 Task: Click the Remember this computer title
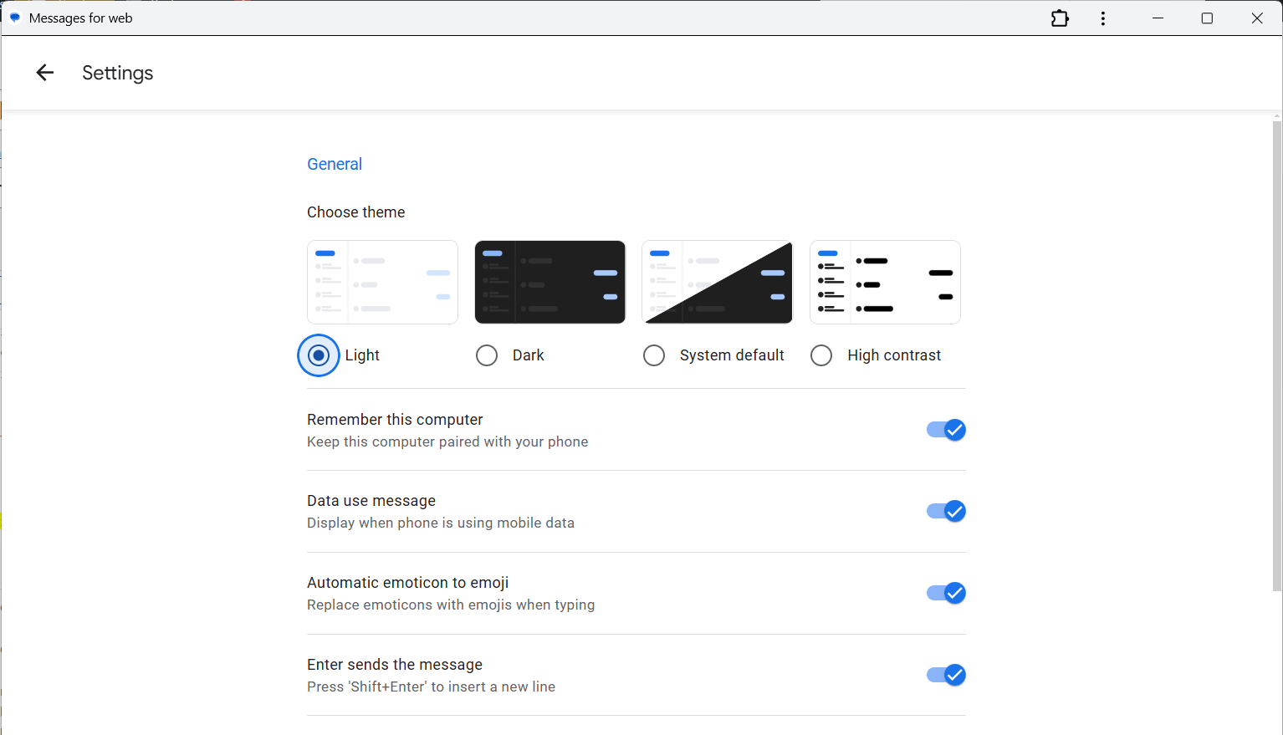(395, 420)
